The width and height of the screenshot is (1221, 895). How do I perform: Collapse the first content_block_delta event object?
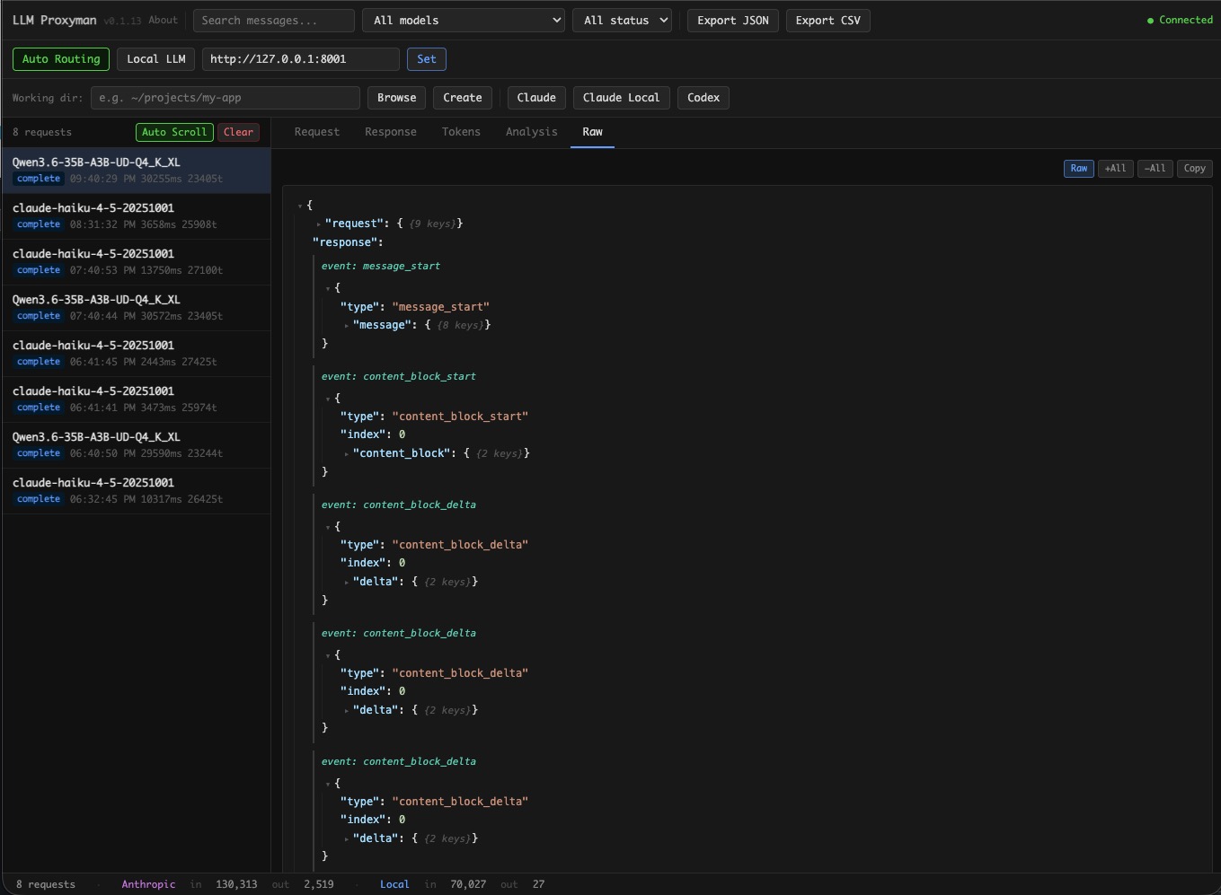tap(328, 527)
